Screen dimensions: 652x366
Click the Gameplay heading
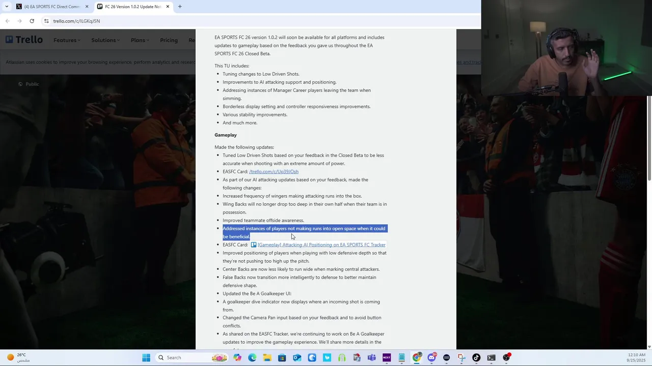[226, 135]
